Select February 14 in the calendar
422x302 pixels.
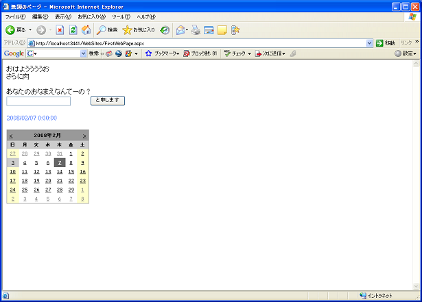[x=60, y=172]
